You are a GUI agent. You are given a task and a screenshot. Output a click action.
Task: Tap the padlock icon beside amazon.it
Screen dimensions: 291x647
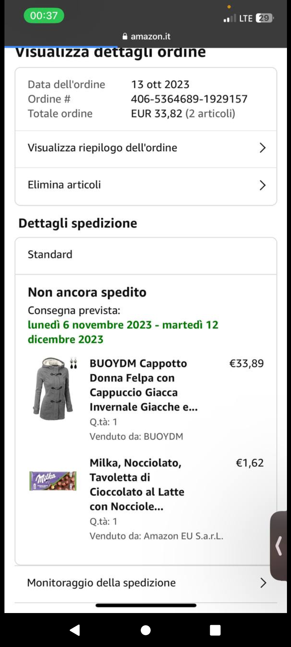click(x=125, y=36)
